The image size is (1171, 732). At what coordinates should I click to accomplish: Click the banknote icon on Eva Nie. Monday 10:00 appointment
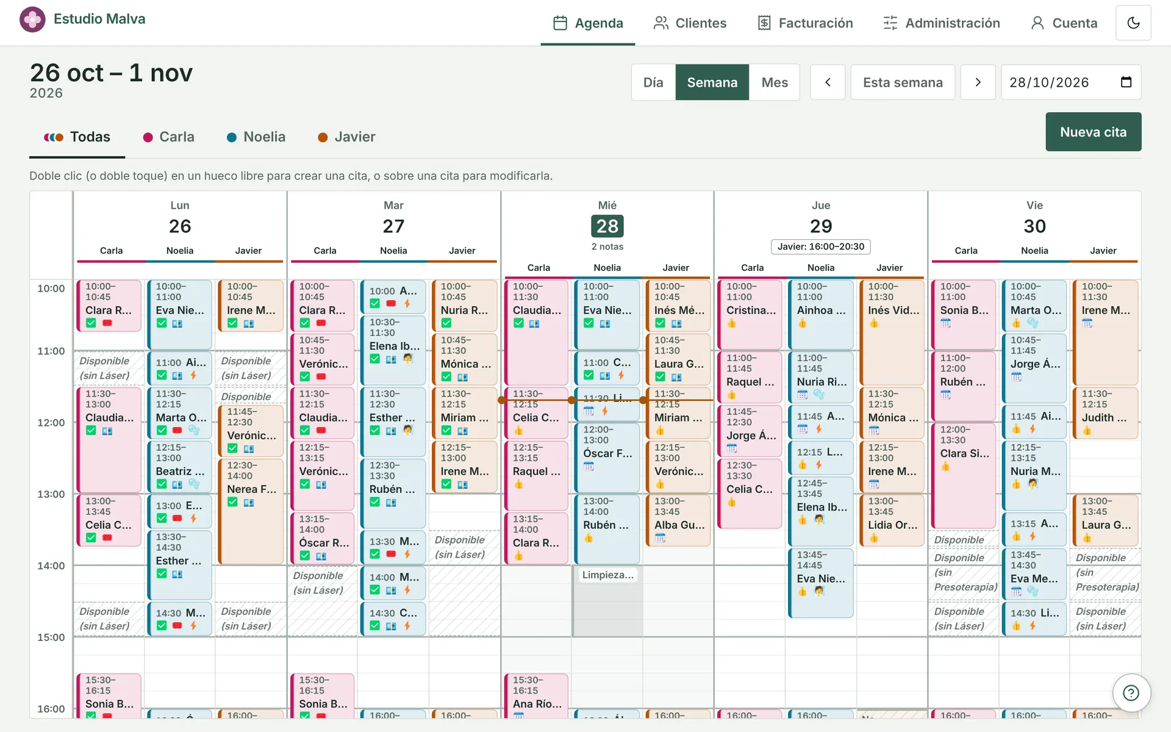(x=177, y=324)
